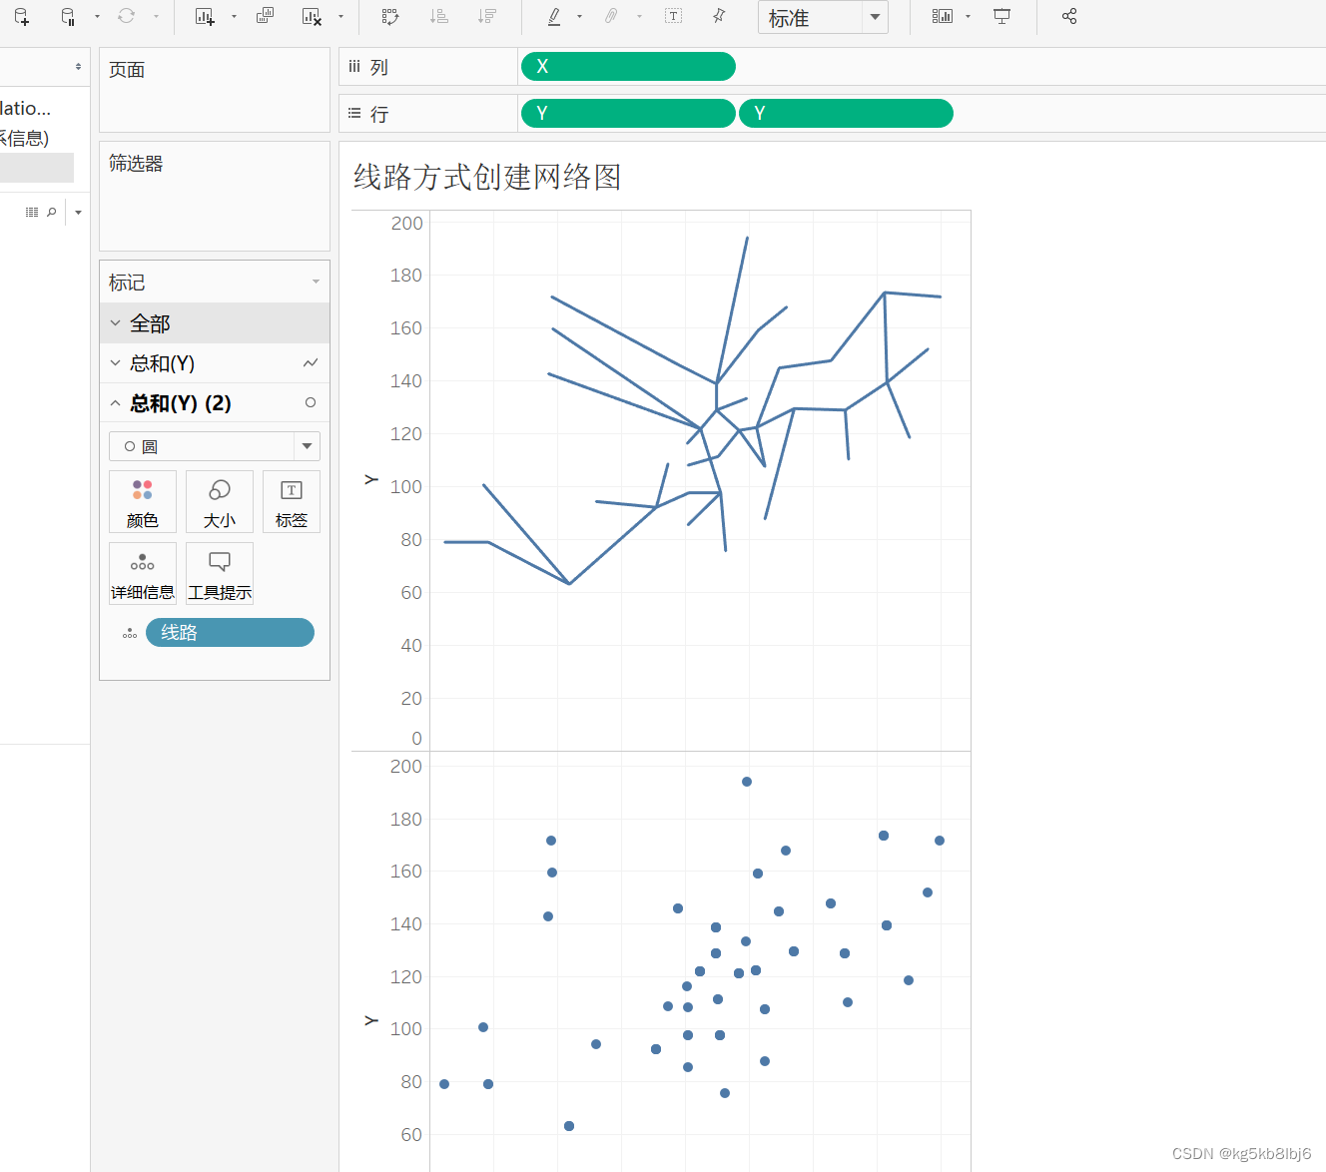The image size is (1326, 1172).
Task: Open the new worksheet dropdown arrow
Action: coord(234,16)
